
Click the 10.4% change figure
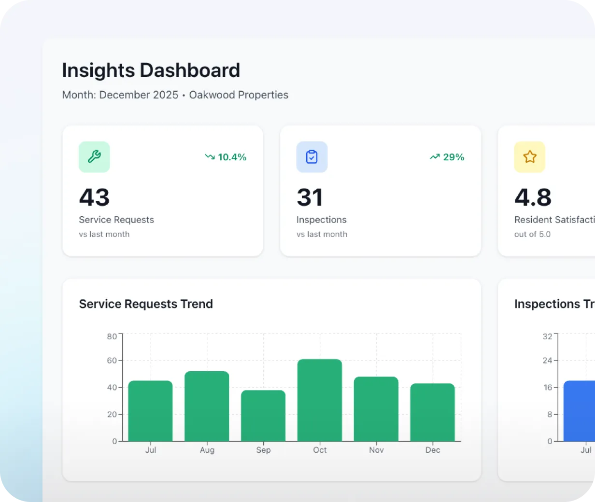232,157
